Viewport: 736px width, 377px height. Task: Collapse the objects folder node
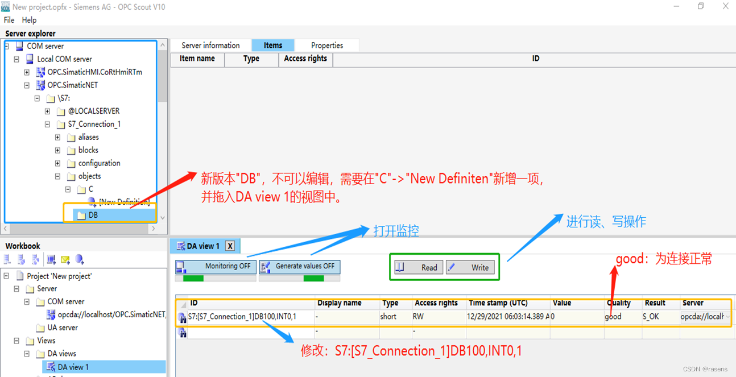(57, 176)
